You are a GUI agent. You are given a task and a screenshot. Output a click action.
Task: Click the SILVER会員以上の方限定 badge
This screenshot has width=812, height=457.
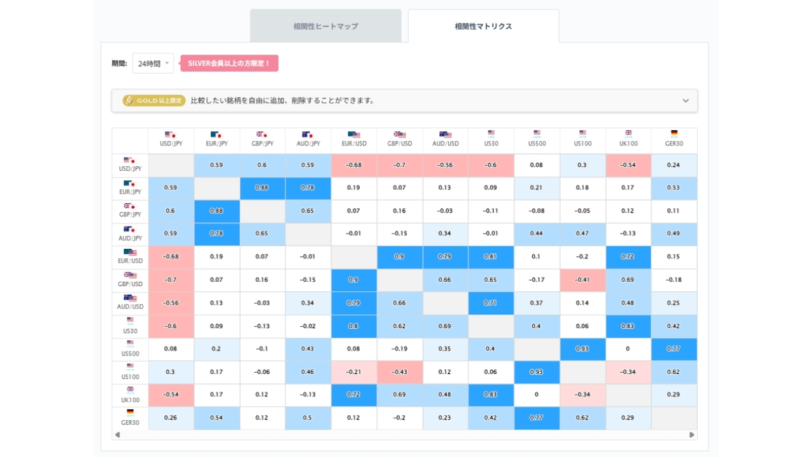click(x=229, y=63)
